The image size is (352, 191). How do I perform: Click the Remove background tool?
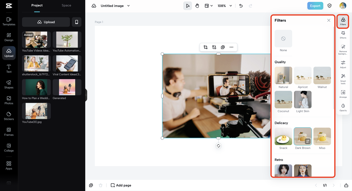click(343, 49)
